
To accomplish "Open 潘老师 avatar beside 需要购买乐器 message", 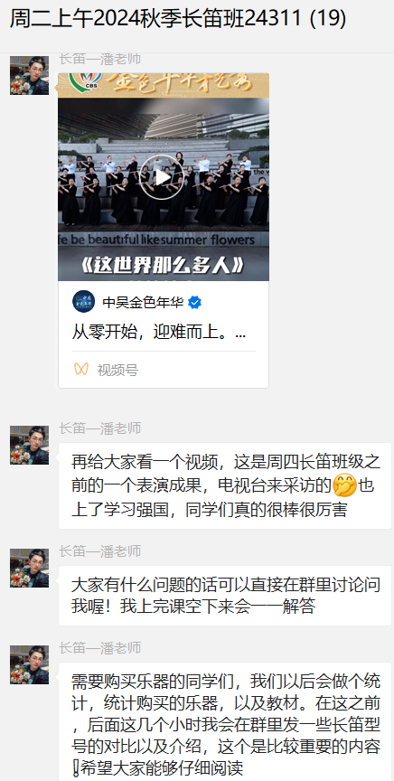I will pyautogui.click(x=30, y=664).
